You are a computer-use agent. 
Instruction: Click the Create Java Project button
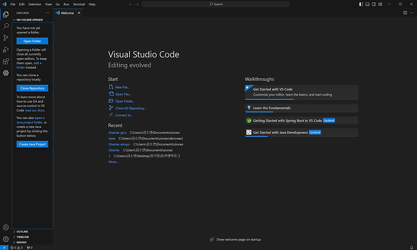point(32,144)
